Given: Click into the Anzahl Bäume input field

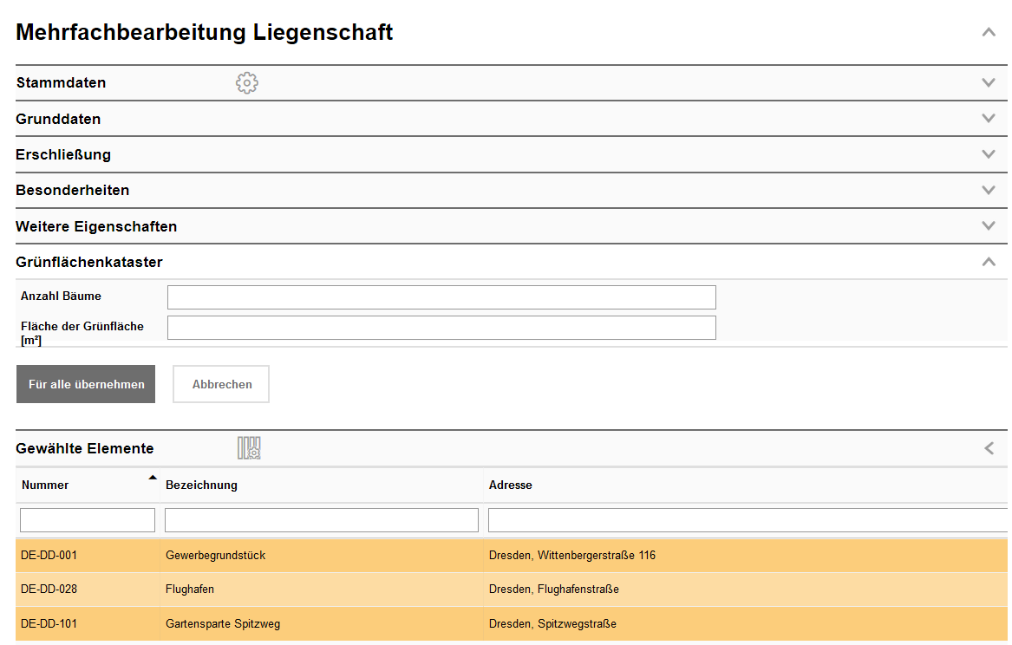Looking at the screenshot, I should pos(441,296).
